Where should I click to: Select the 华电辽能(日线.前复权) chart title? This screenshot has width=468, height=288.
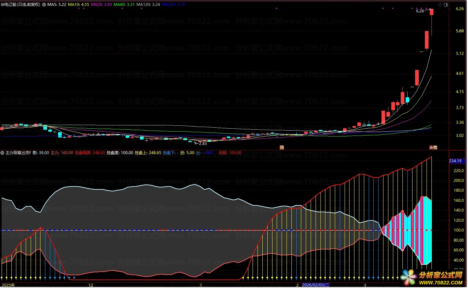point(21,5)
